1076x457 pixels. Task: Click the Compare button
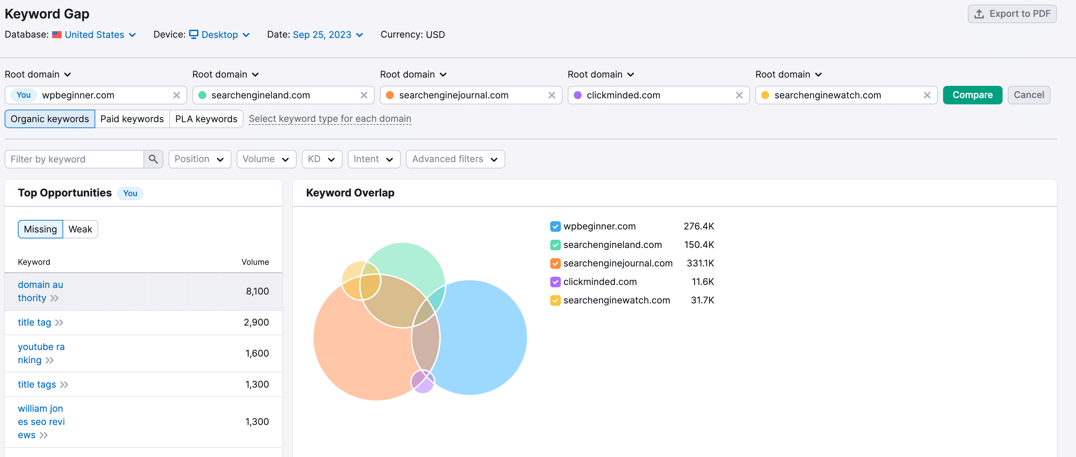(x=973, y=95)
